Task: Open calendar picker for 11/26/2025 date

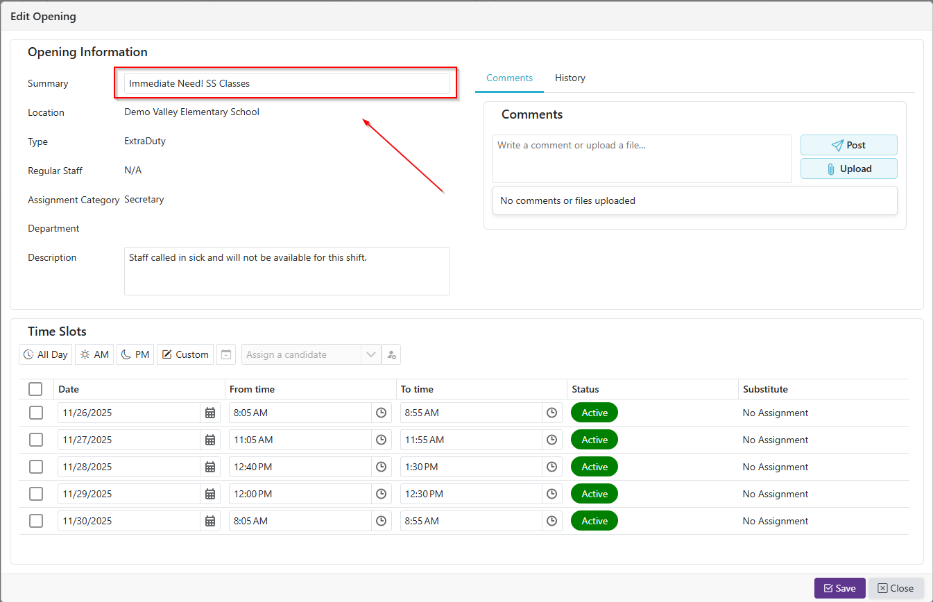Action: (x=210, y=413)
